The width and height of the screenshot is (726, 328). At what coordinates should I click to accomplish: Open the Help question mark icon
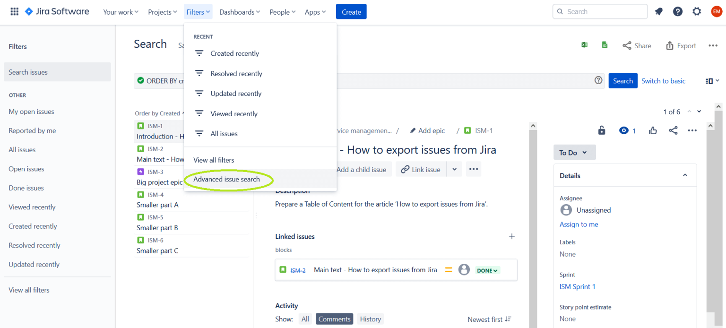pyautogui.click(x=677, y=11)
